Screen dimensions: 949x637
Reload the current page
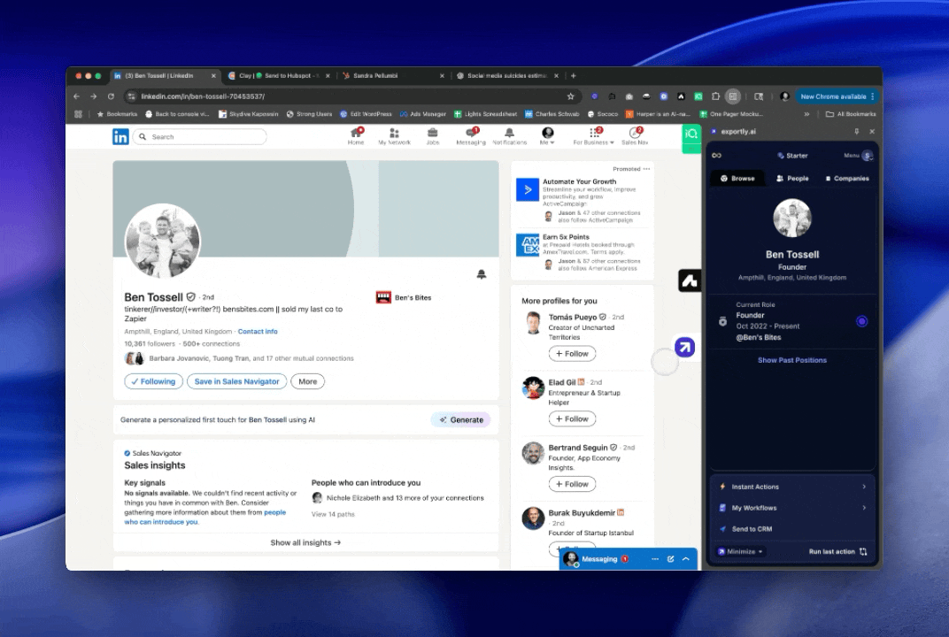[x=111, y=96]
